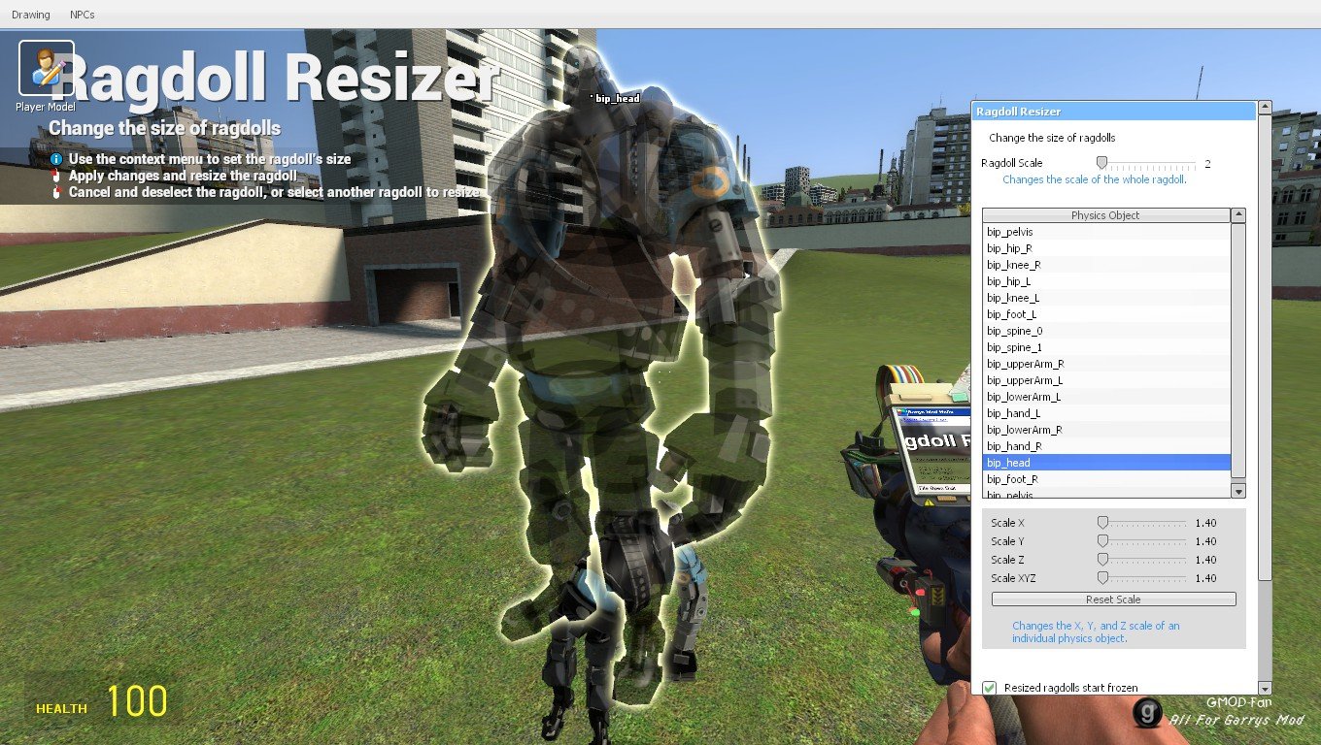Viewport: 1321px width, 745px height.
Task: Select the bip_spine_1 physics object
Action: coord(1106,347)
